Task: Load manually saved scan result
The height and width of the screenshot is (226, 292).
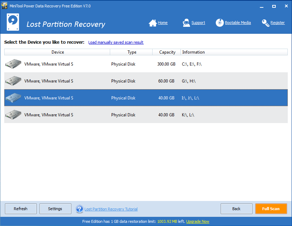Action: (x=116, y=42)
